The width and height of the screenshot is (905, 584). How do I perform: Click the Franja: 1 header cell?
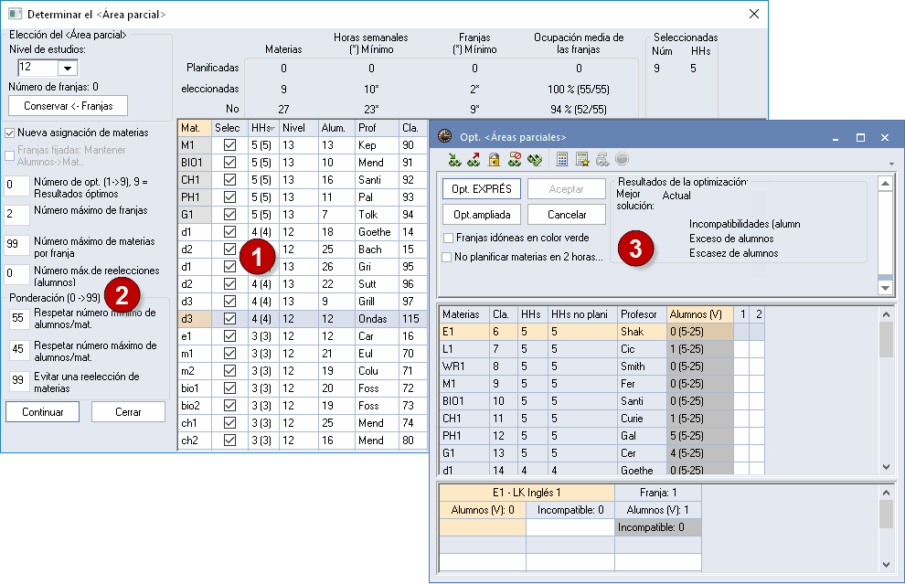point(658,493)
